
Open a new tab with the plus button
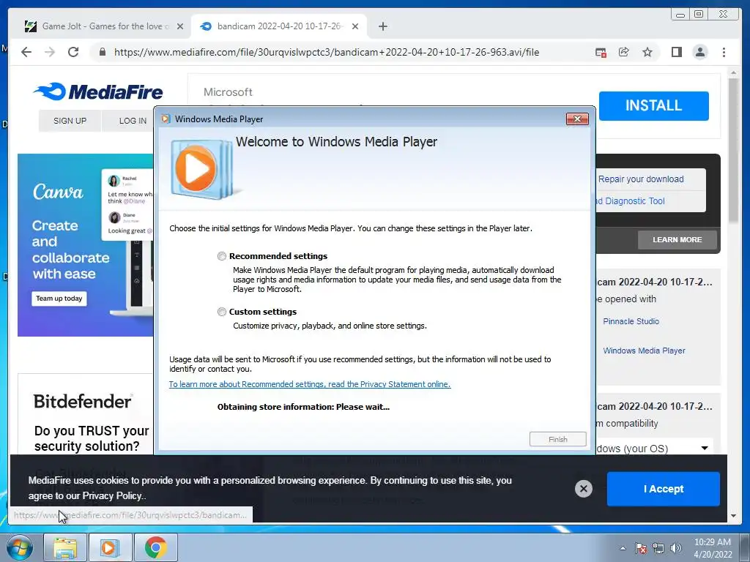tap(382, 26)
